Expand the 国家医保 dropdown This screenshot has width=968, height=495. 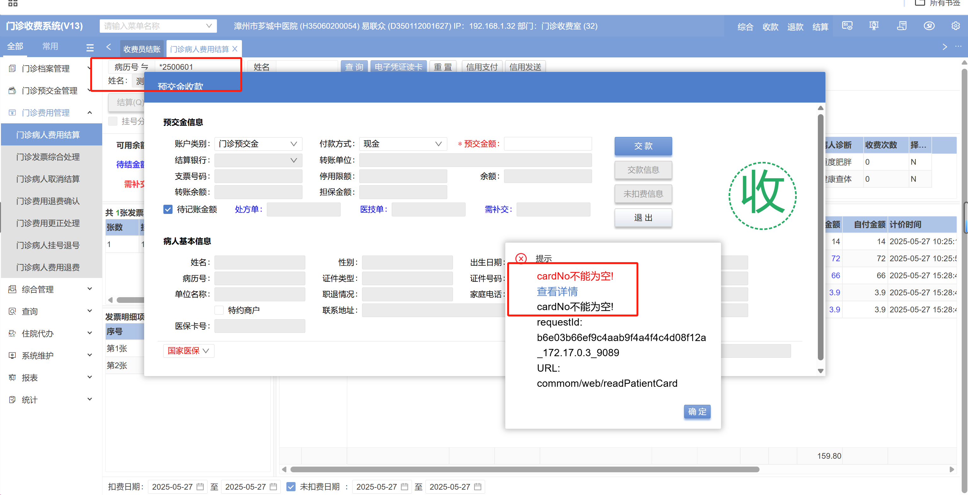point(188,351)
